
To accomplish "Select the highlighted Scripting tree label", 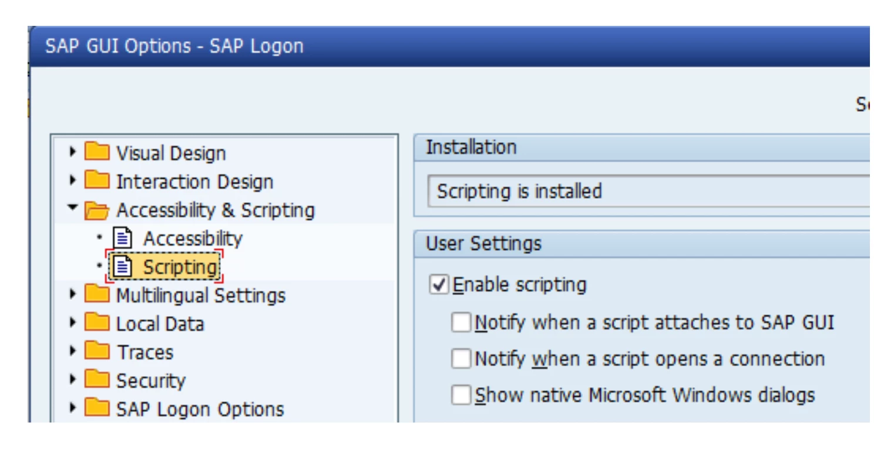I will pyautogui.click(x=180, y=267).
